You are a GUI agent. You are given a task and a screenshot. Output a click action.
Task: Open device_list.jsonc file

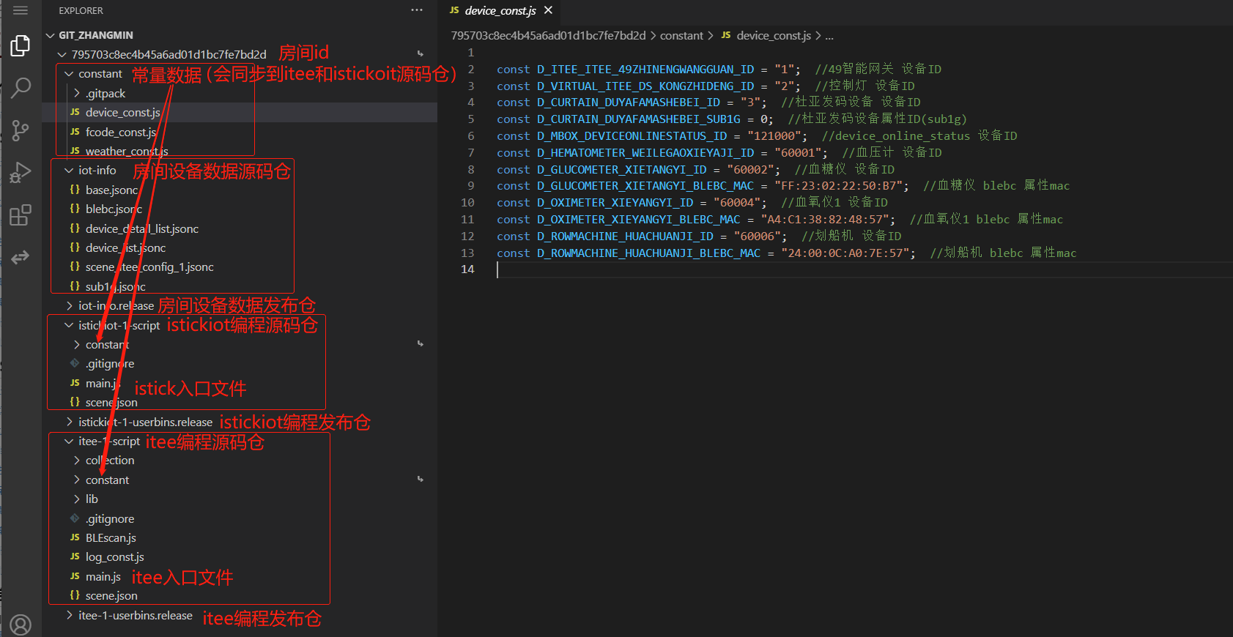tap(125, 248)
